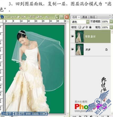Viewport: 113px width, 117px height.
Task: Close the 图层 tab with its x
Action: [79, 17]
